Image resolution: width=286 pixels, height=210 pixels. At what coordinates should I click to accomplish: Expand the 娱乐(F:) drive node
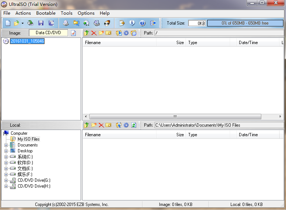(x=6, y=174)
